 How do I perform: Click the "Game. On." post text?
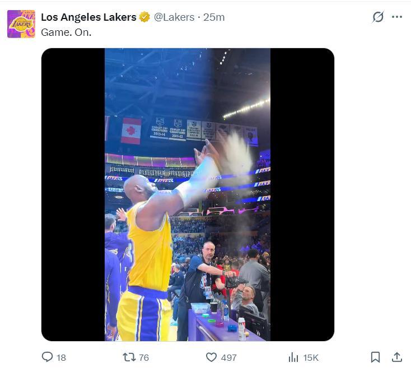click(x=66, y=32)
